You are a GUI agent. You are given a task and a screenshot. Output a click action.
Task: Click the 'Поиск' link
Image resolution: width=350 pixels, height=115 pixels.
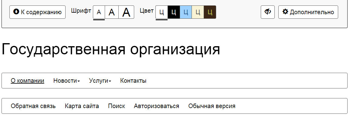(x=117, y=106)
